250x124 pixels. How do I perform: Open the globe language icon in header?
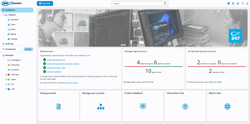coord(233,3)
